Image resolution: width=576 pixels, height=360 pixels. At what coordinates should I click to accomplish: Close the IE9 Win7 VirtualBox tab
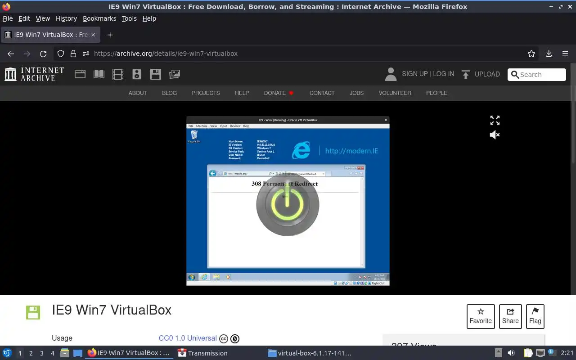click(x=93, y=35)
